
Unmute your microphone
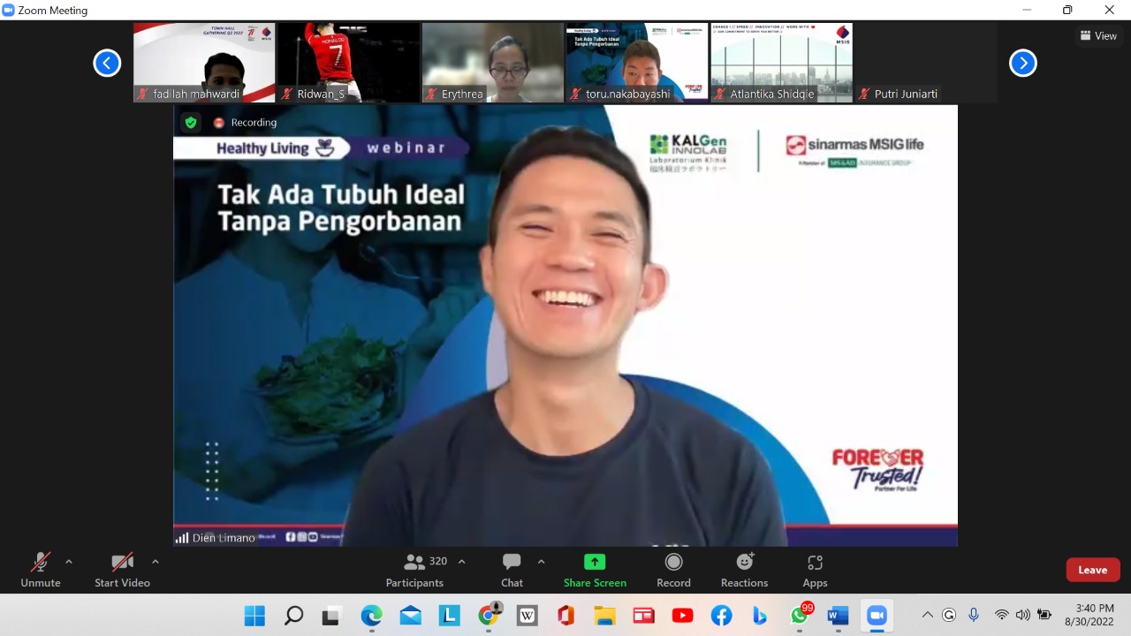pos(40,570)
